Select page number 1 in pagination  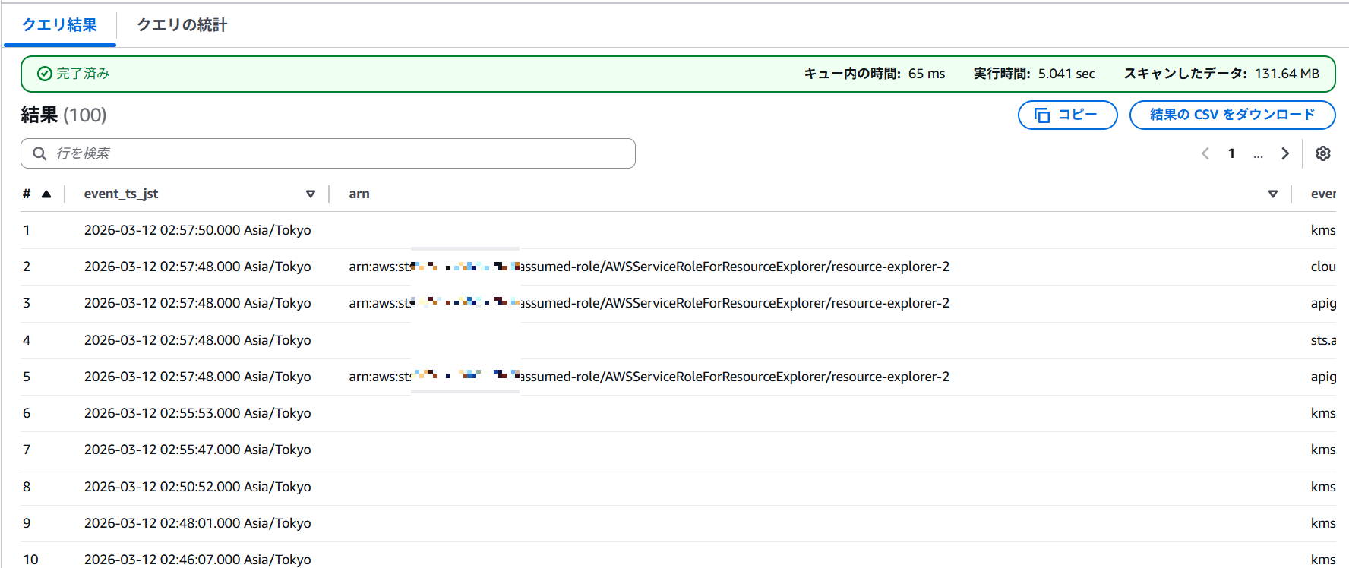(1231, 153)
